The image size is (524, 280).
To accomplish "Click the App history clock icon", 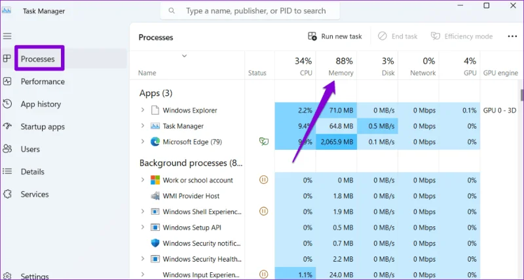I will [x=7, y=104].
